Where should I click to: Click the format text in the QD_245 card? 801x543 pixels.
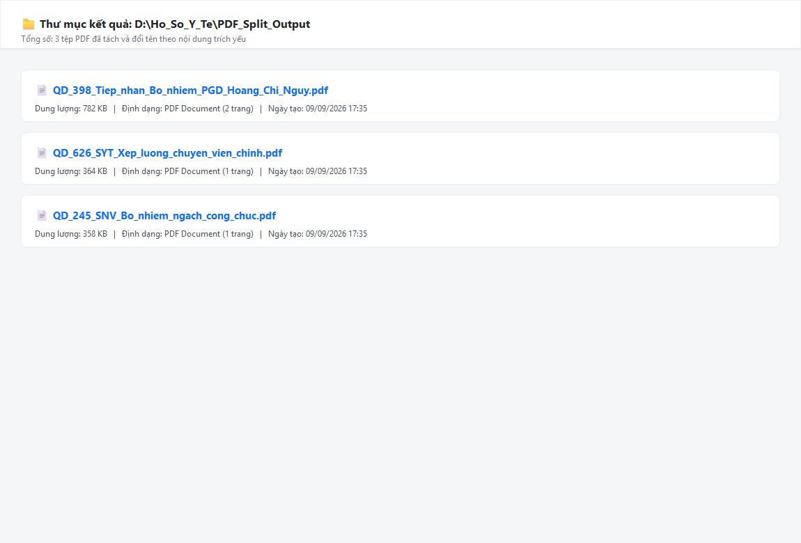[x=187, y=234]
